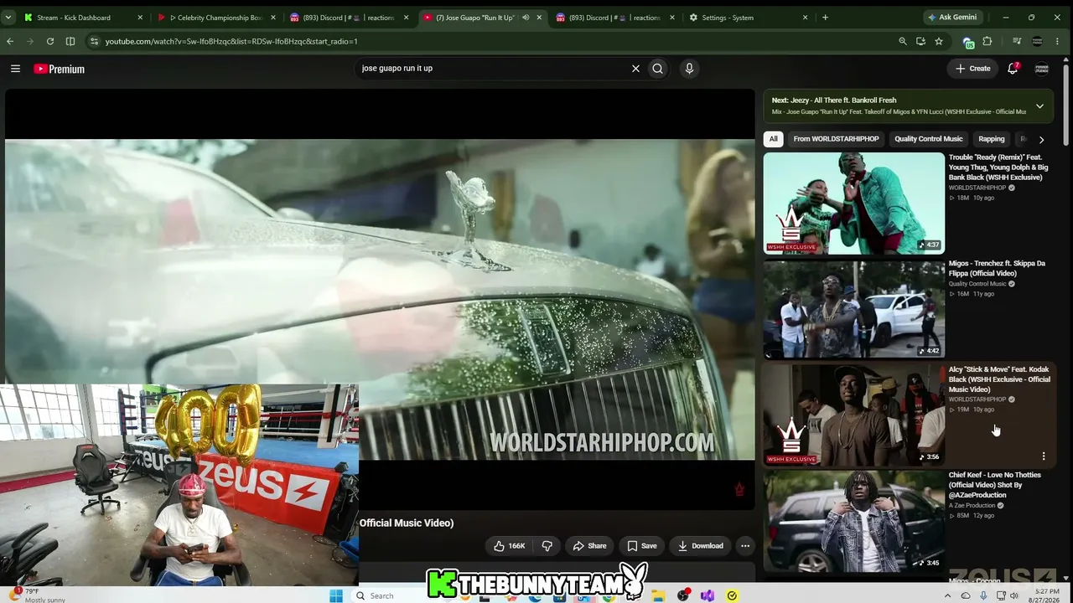Viewport: 1073px width, 603px height.
Task: Open the YouTube account avatar menu
Action: pos(1042,69)
